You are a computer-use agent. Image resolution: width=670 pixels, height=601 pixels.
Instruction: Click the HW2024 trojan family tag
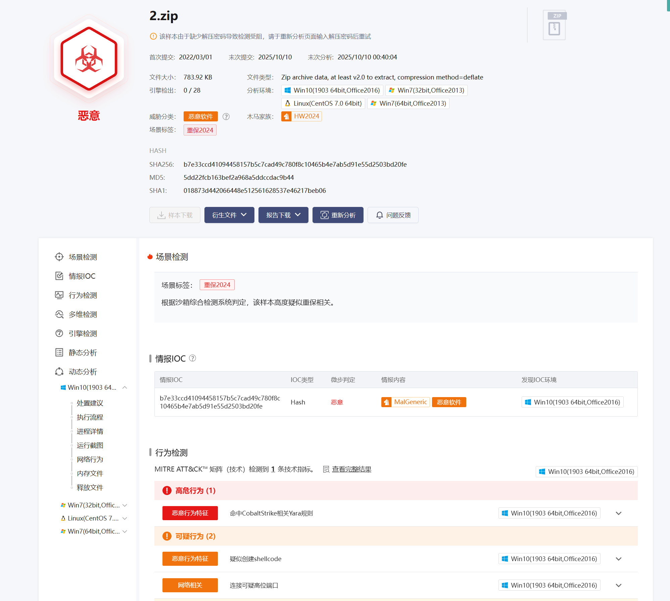(301, 116)
